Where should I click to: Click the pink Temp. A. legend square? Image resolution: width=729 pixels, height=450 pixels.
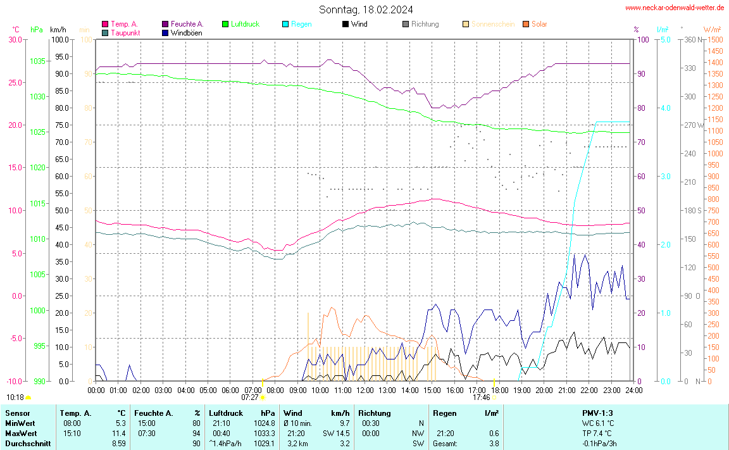[105, 24]
